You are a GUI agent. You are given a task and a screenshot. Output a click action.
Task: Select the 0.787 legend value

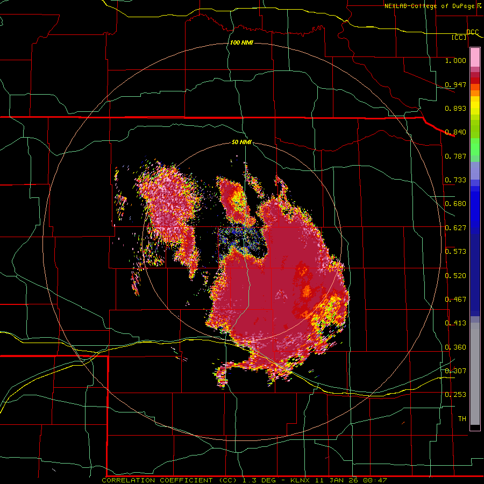point(455,156)
